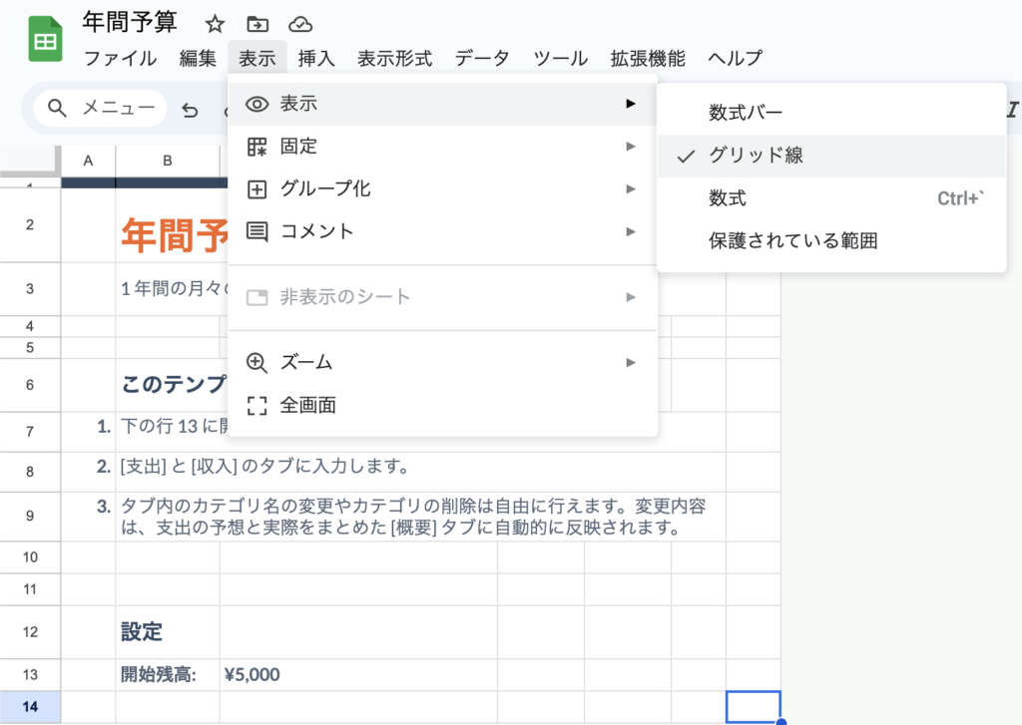Select 保護されている範囲 from the submenu
This screenshot has width=1022, height=725.
[x=792, y=241]
